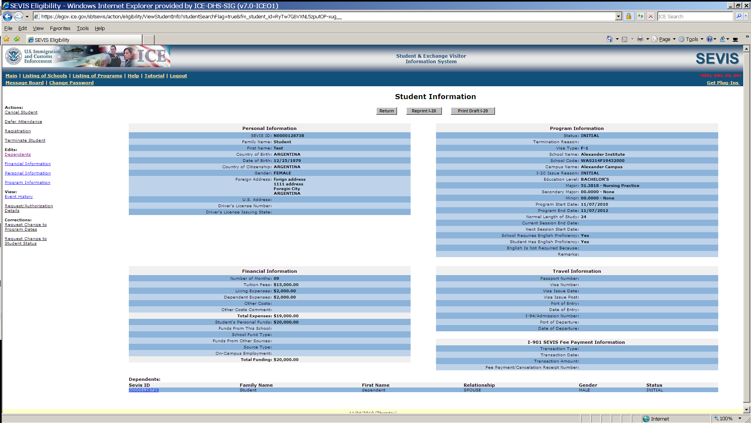
Task: Expand the address bar dropdown
Action: tap(618, 16)
